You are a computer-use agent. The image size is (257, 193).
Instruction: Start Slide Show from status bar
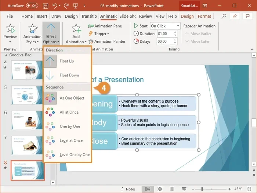[184, 189]
